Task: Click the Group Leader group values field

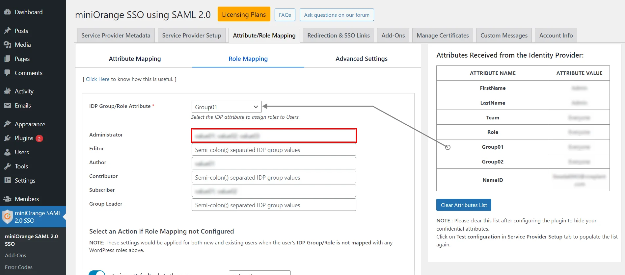Action: (274, 205)
